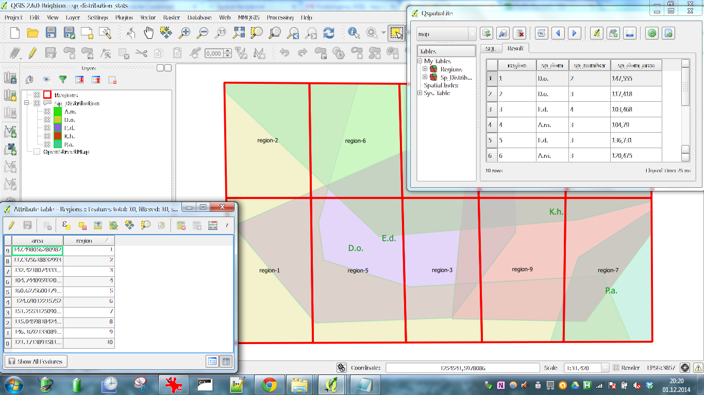704x395 pixels.
Task: Open the map database dropdown
Action: 472,34
